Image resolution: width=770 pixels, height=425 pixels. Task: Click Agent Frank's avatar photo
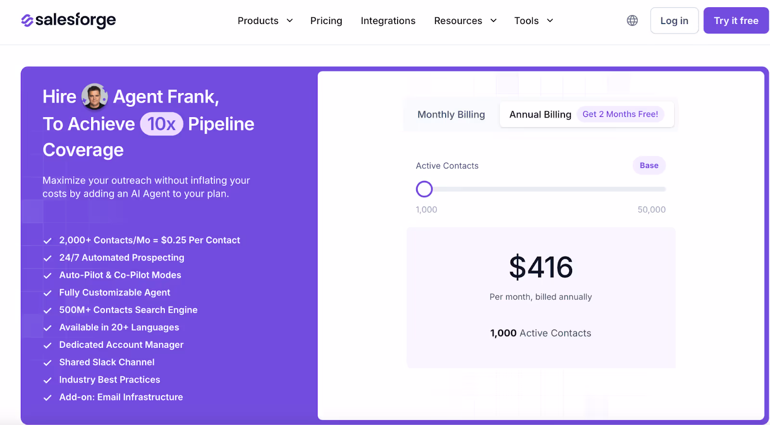94,96
